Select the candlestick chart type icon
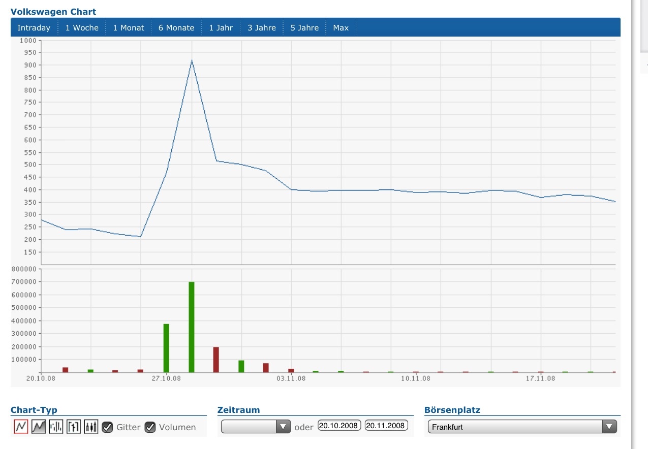The height and width of the screenshot is (449, 648). click(x=91, y=427)
